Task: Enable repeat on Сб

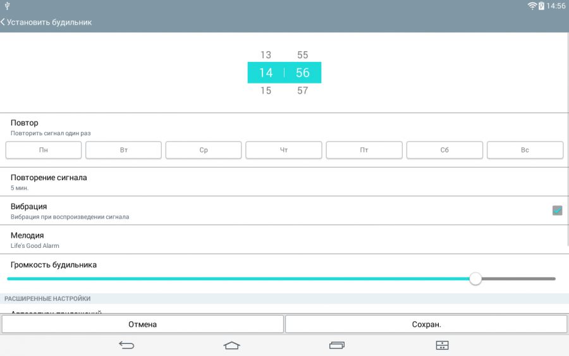Action: point(444,150)
